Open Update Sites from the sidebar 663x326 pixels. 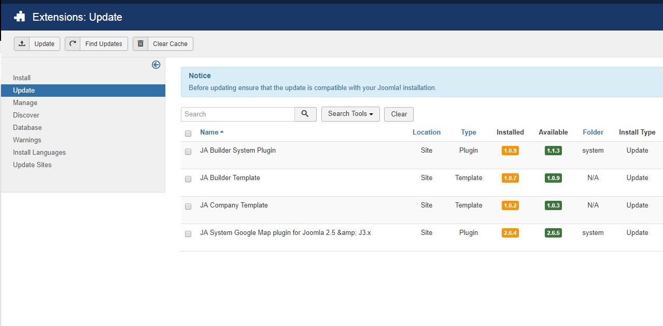point(32,165)
